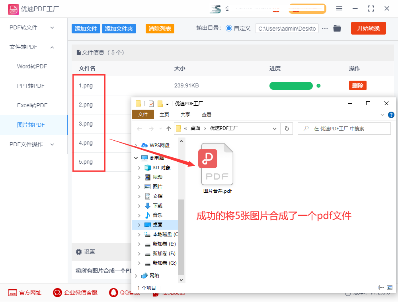
Task: Collapse the 文件转PDF section
Action: click(52, 47)
